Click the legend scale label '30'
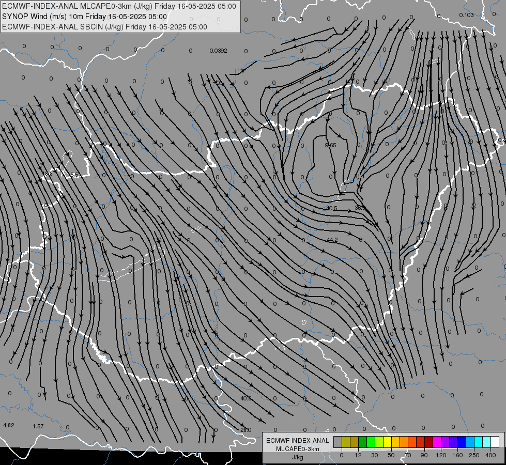506x465 pixels. [x=374, y=455]
